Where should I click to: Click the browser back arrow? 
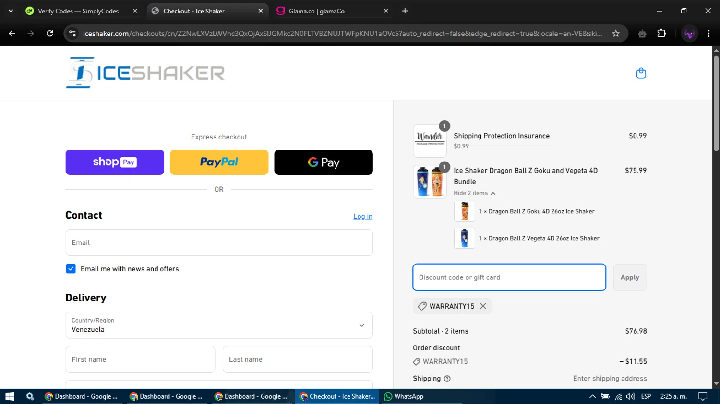pos(12,34)
